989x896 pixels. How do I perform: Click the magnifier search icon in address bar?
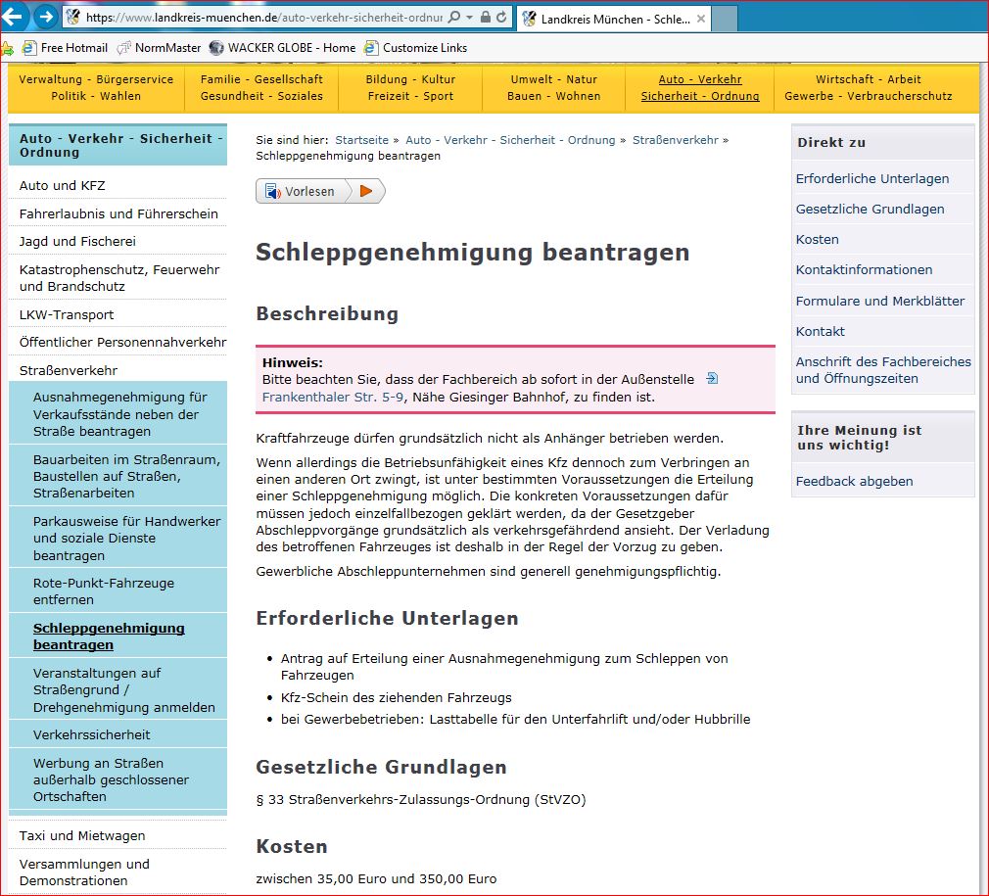click(453, 17)
